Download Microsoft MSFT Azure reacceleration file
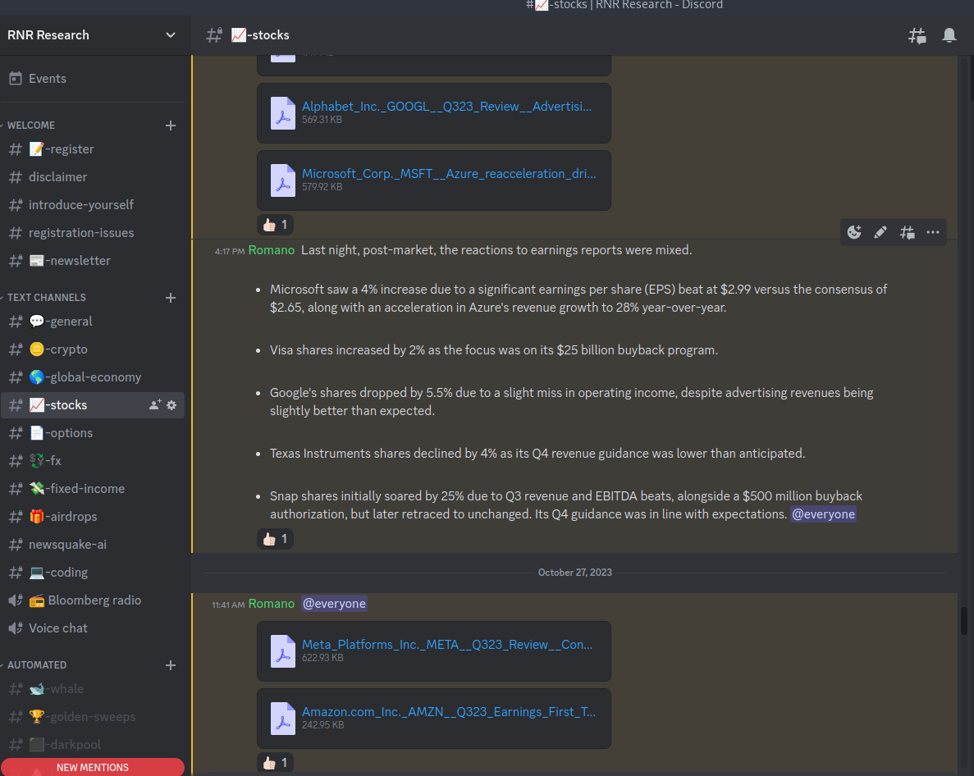 pyautogui.click(x=449, y=173)
